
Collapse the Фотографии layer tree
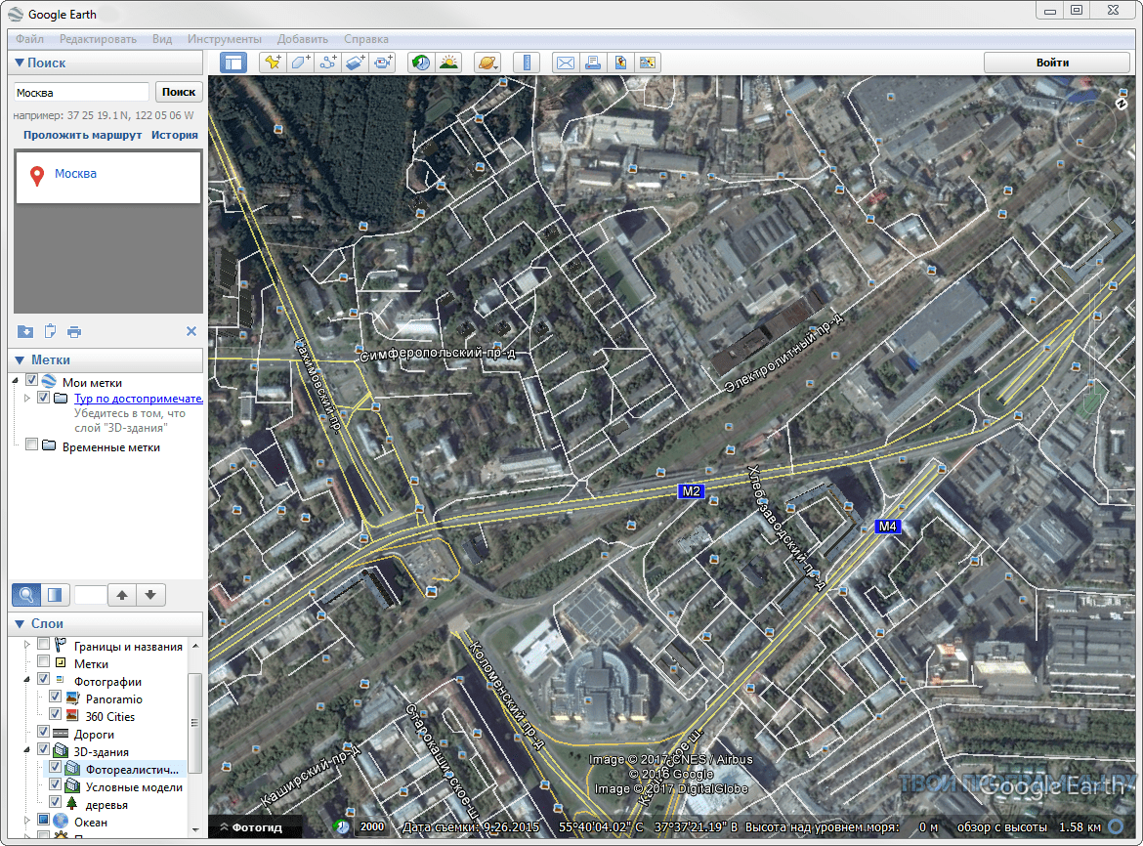coord(25,680)
